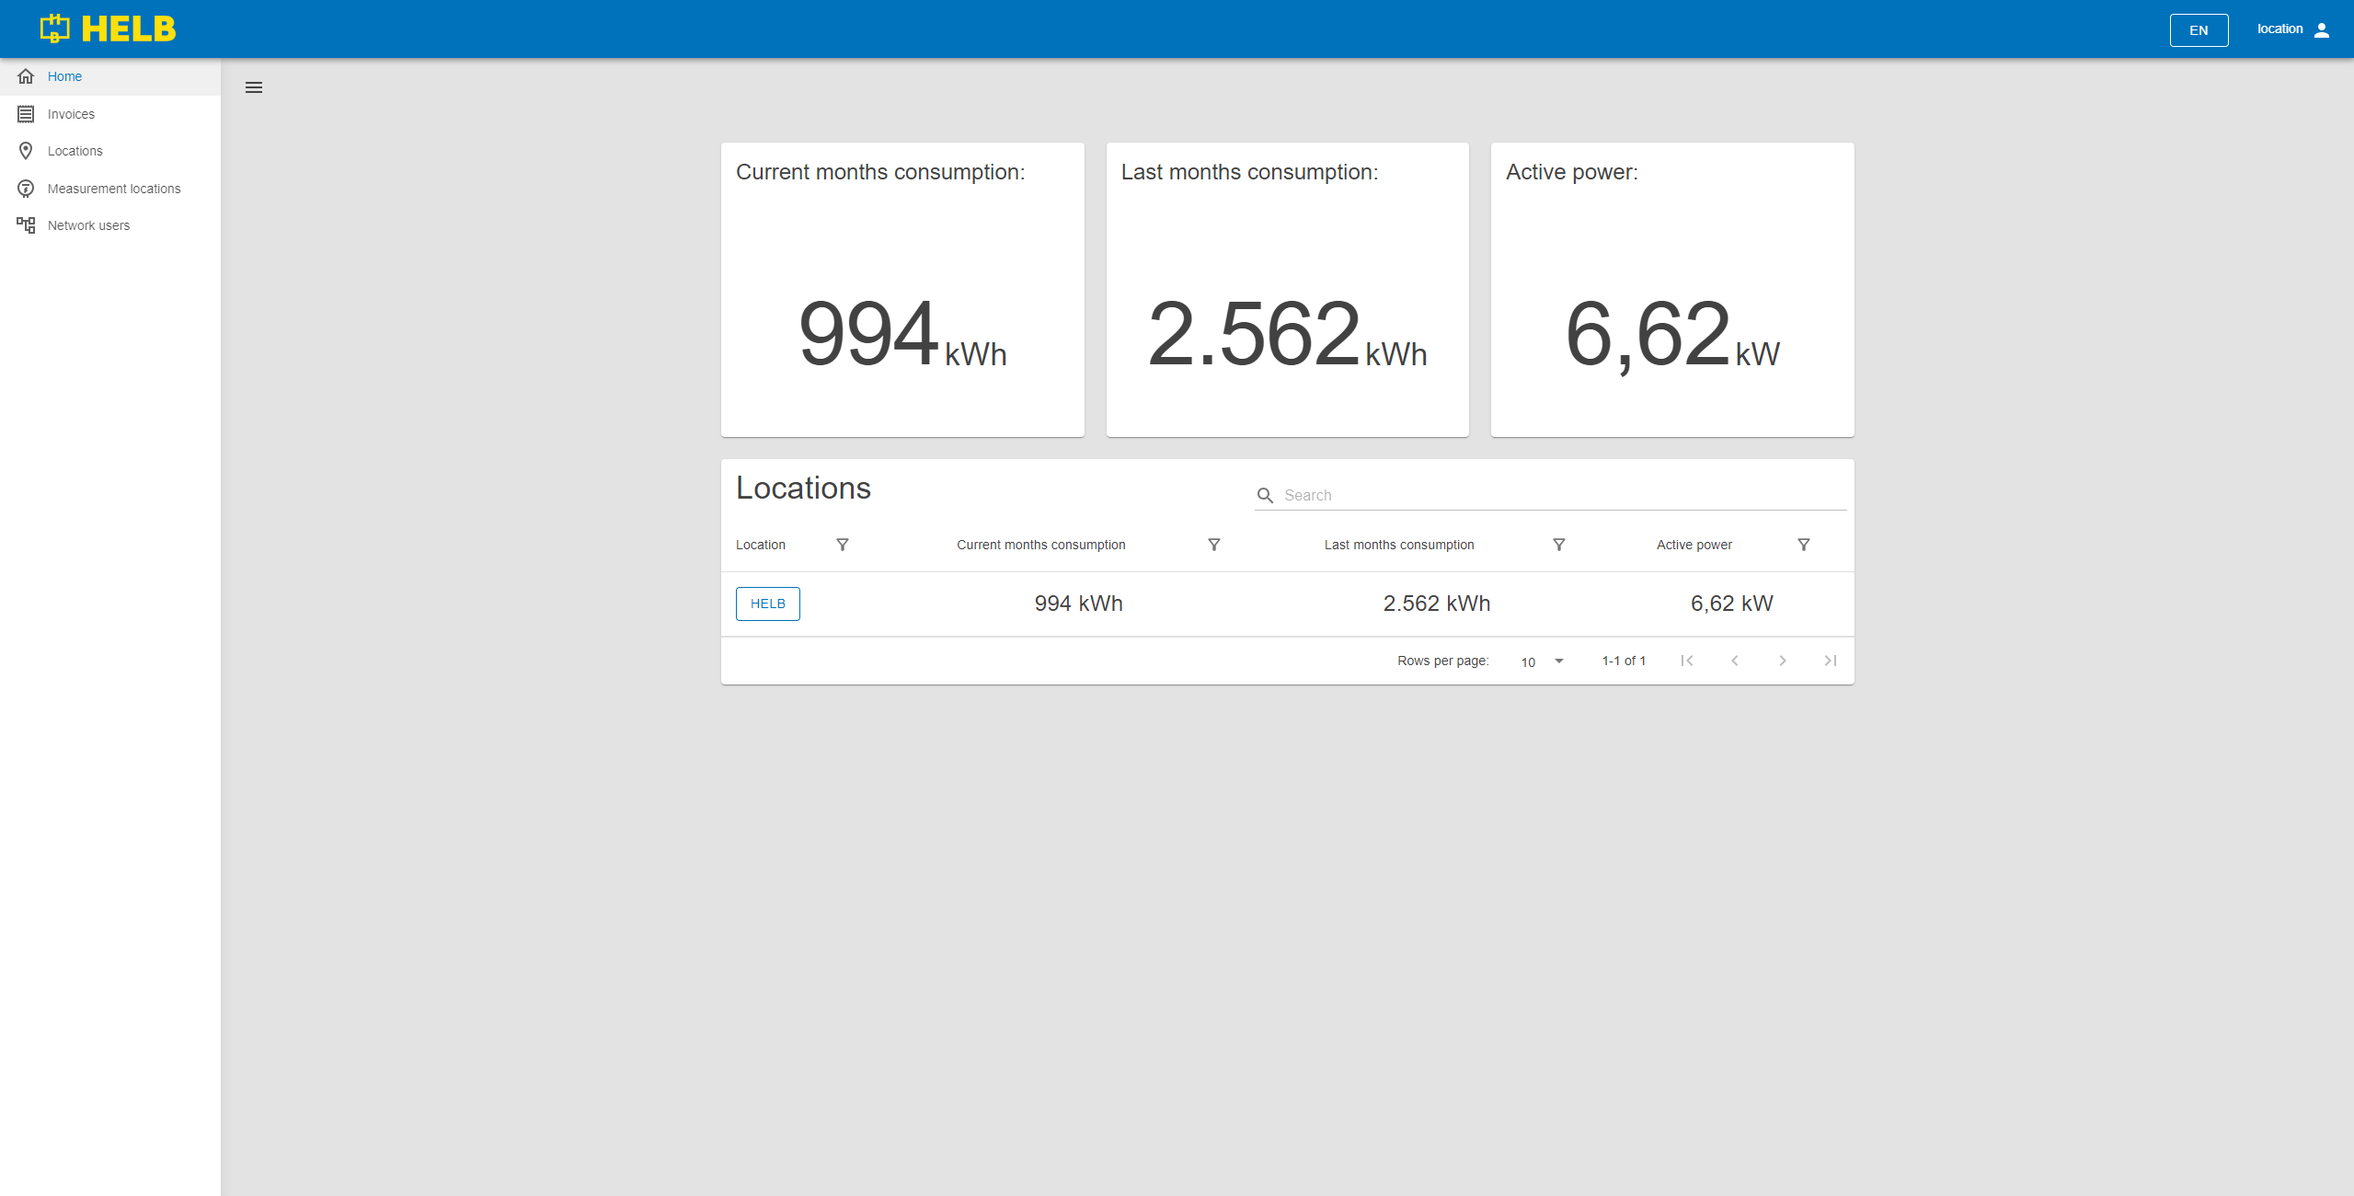
Task: Click the Active power card
Action: pyautogui.click(x=1672, y=290)
